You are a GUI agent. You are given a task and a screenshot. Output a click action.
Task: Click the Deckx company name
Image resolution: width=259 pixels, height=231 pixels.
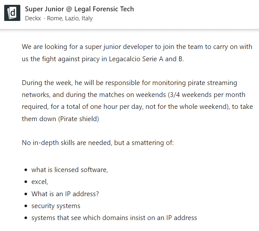point(33,18)
